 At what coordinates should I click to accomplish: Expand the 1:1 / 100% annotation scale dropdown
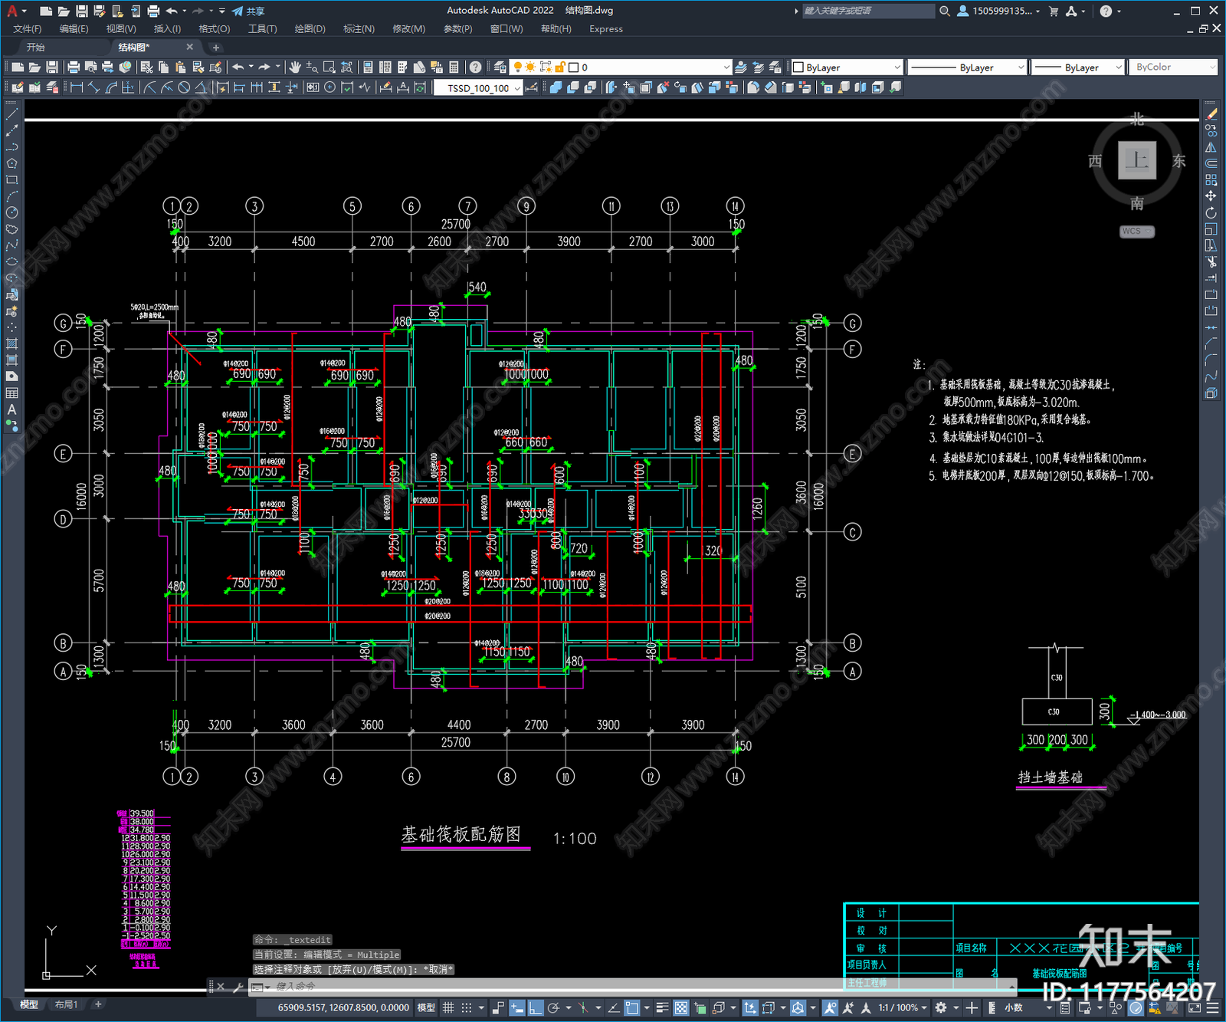[903, 1007]
